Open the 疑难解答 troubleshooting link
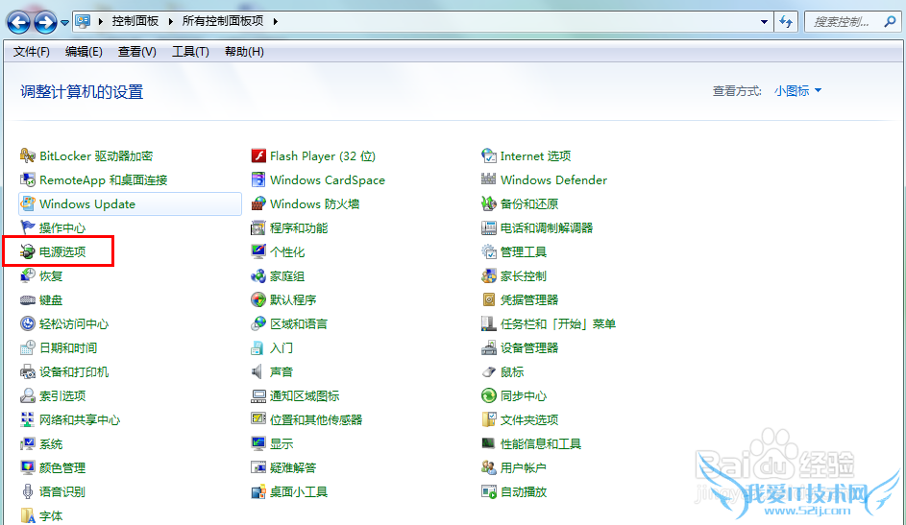Screen dimensions: 906x525 click(293, 467)
